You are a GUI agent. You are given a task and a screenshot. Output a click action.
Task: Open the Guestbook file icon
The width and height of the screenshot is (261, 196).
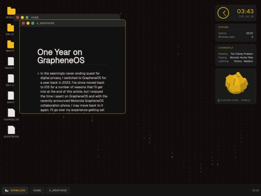pyautogui.click(x=11, y=130)
